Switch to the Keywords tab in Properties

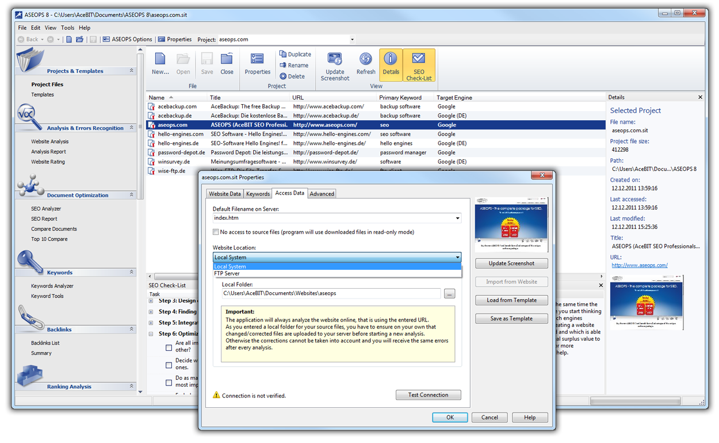click(x=258, y=194)
